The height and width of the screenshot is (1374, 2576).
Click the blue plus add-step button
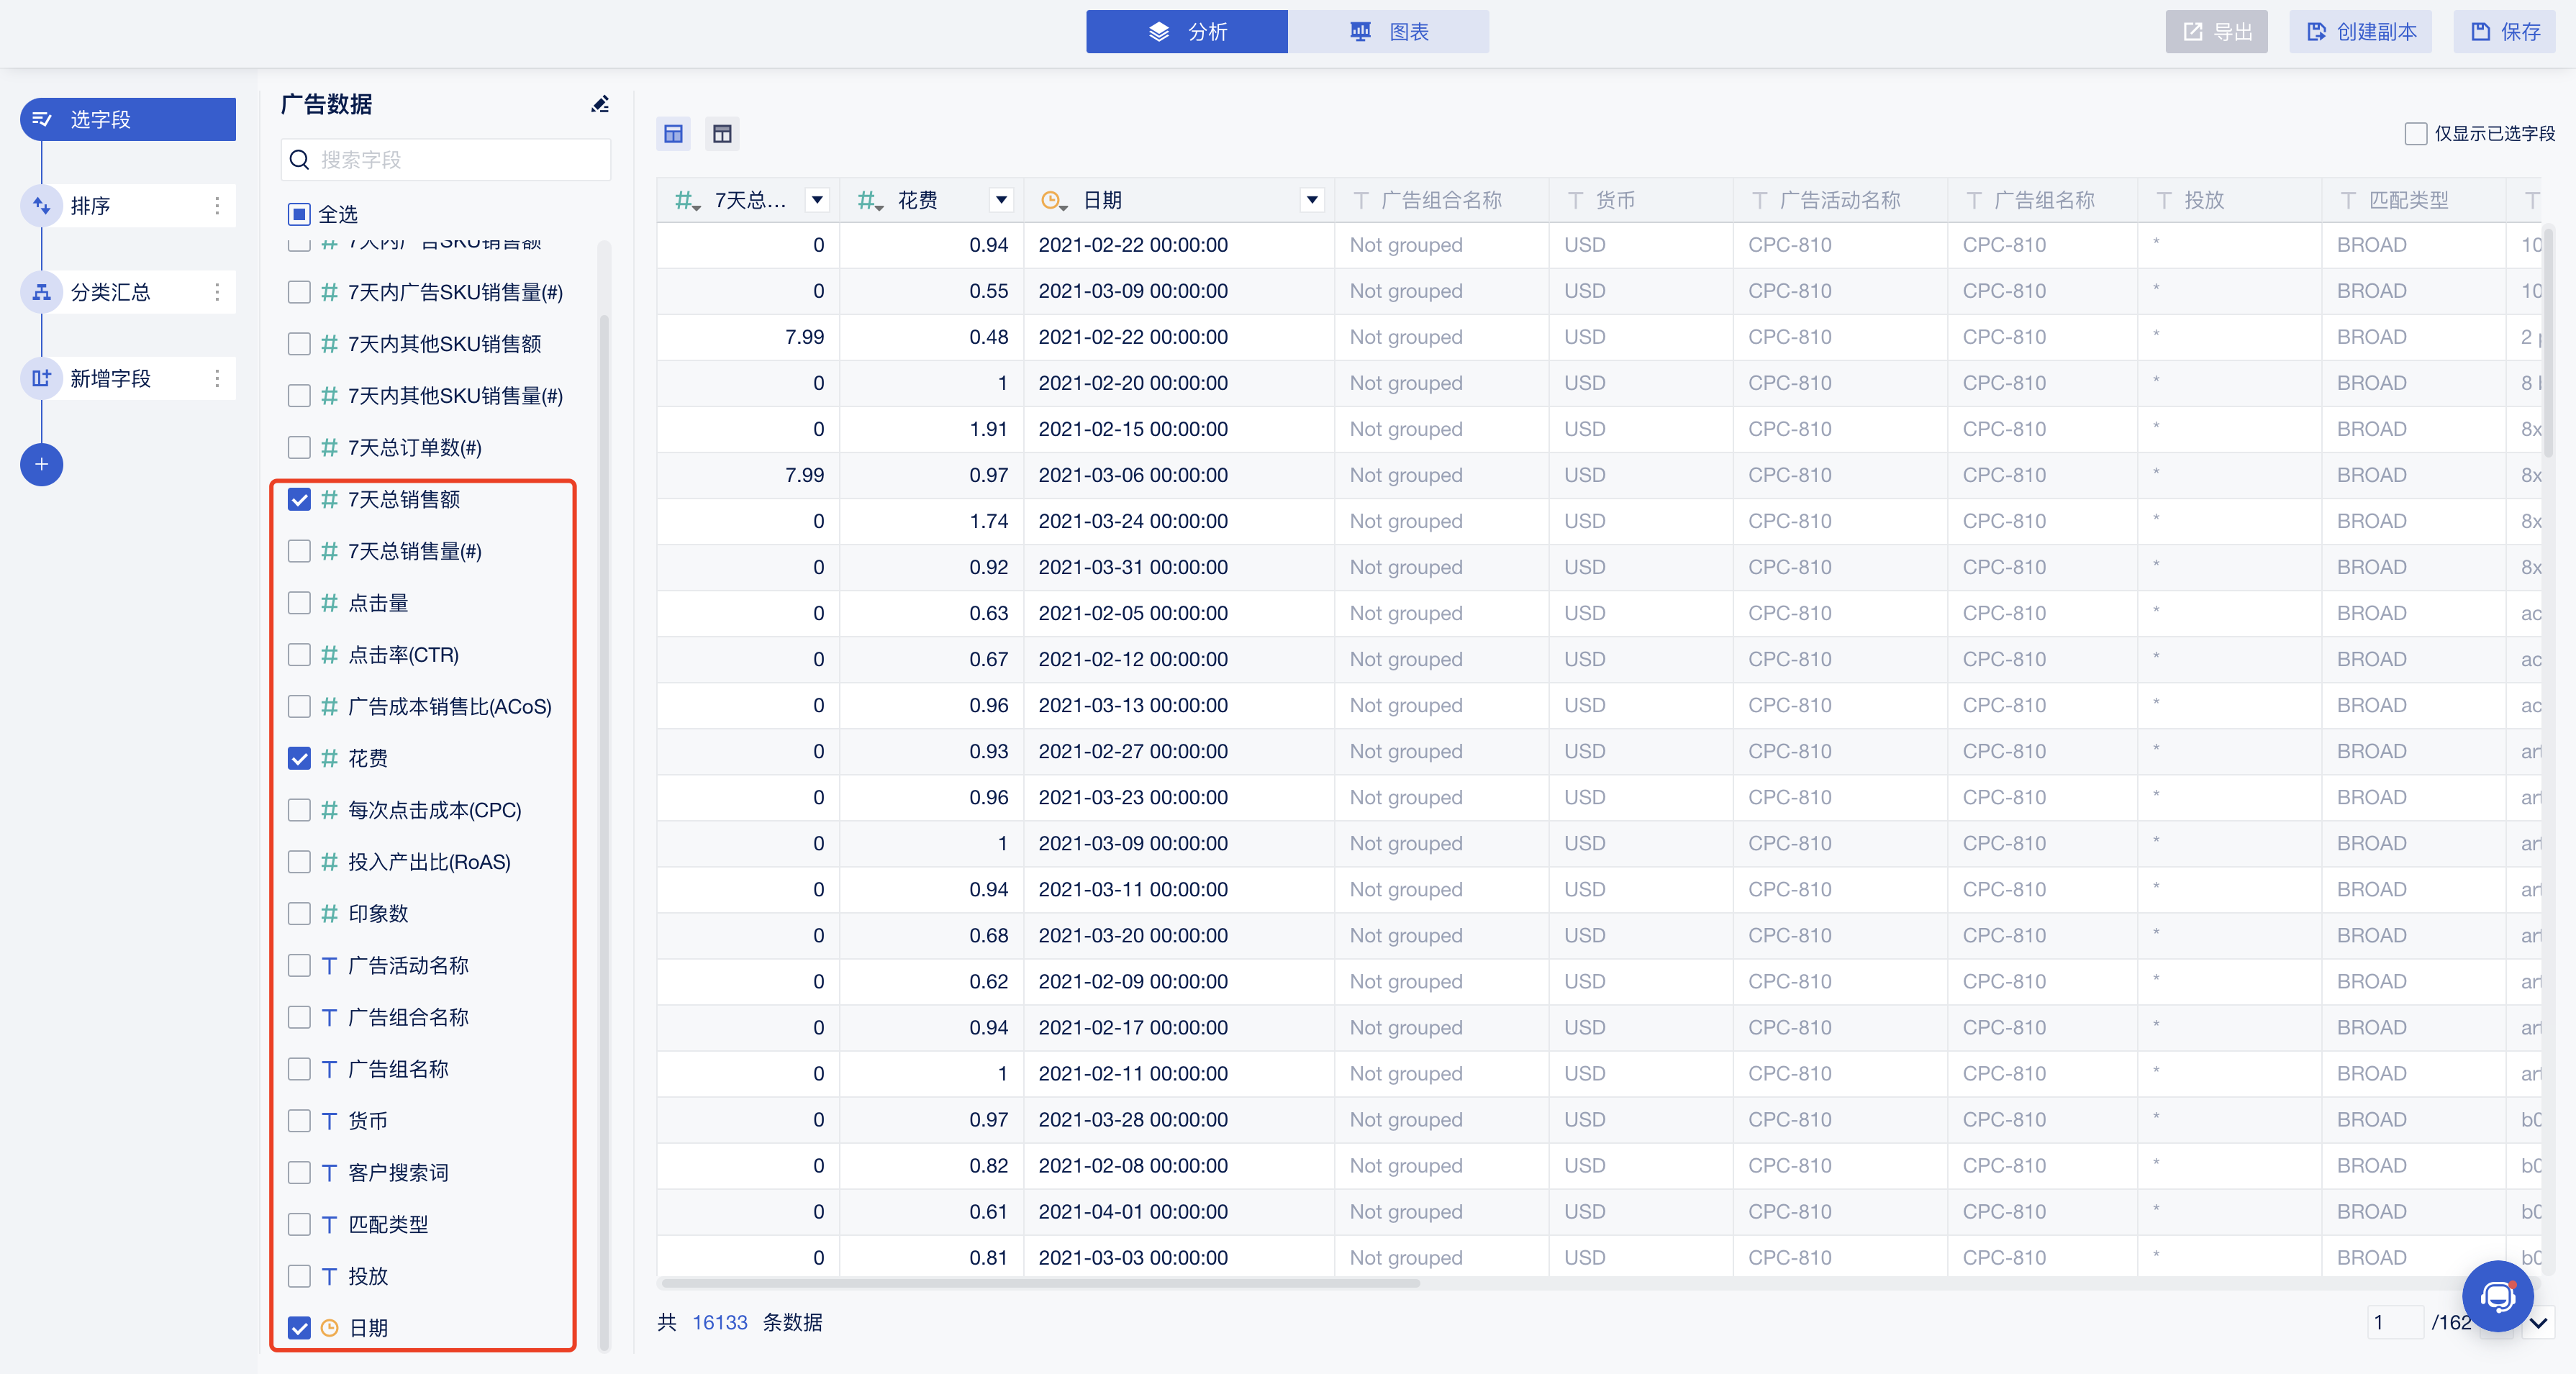pos(41,464)
